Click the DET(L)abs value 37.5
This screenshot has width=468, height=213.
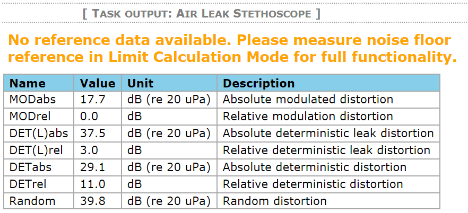[x=98, y=134]
